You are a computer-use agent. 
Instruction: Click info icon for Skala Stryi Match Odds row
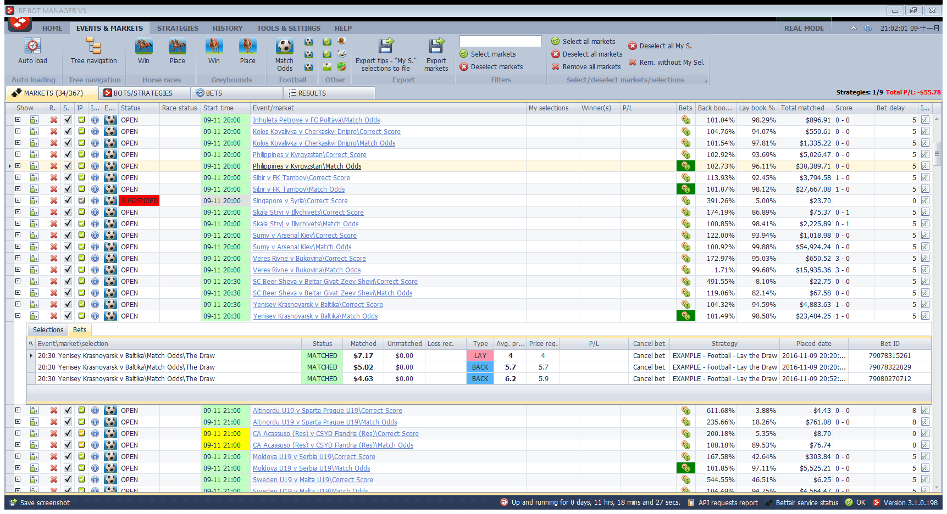[x=95, y=224]
